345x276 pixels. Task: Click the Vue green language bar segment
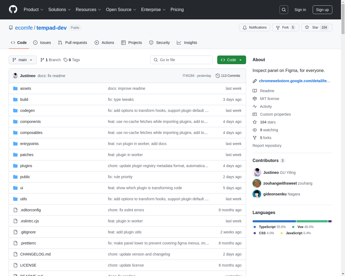coord(312,221)
